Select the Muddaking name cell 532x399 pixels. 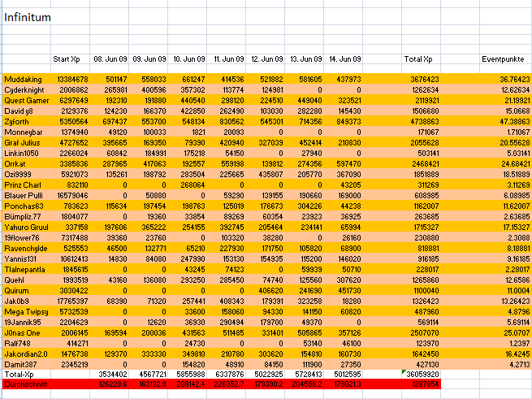pos(27,79)
